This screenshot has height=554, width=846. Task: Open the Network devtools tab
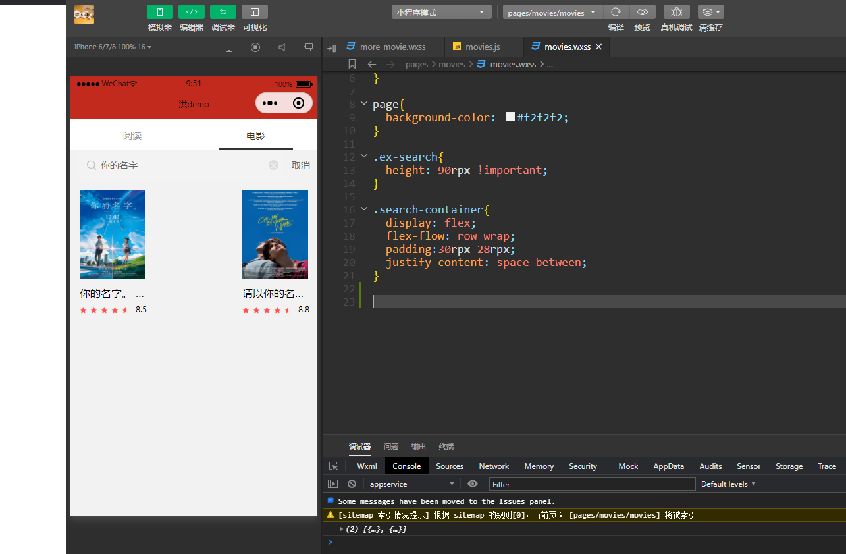click(x=494, y=466)
